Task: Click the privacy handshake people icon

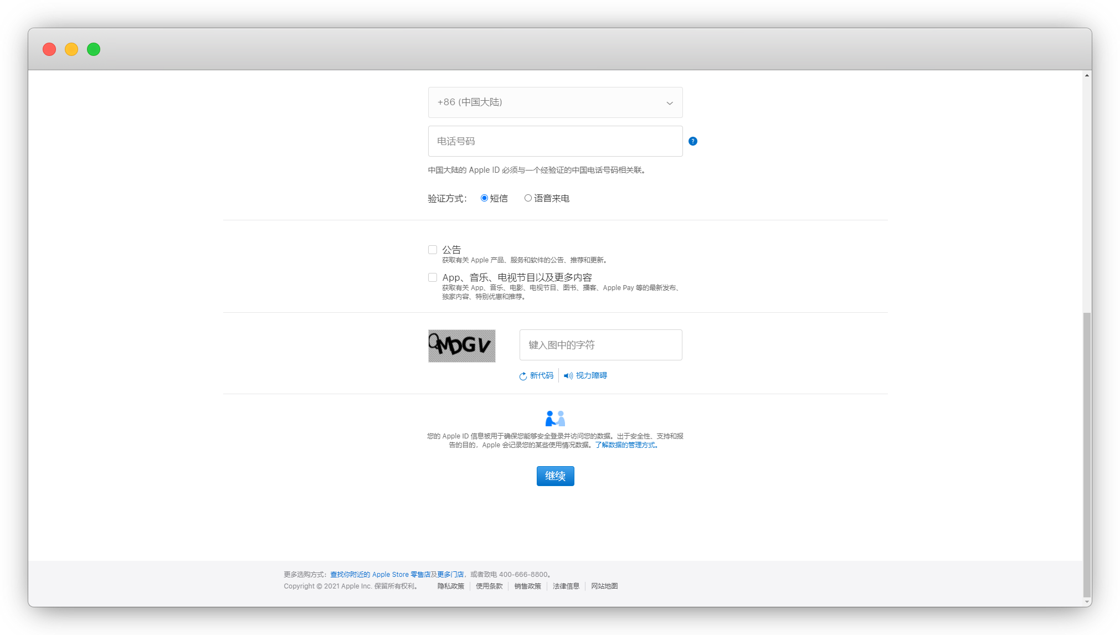Action: 555,418
